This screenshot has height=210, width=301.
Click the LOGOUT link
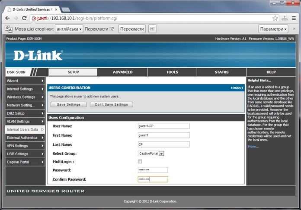(237, 88)
